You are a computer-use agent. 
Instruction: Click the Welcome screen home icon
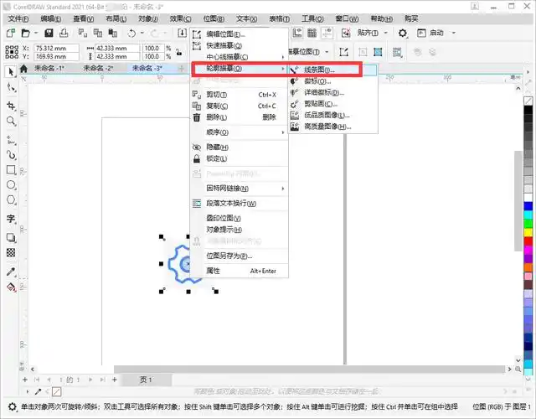[x=23, y=69]
